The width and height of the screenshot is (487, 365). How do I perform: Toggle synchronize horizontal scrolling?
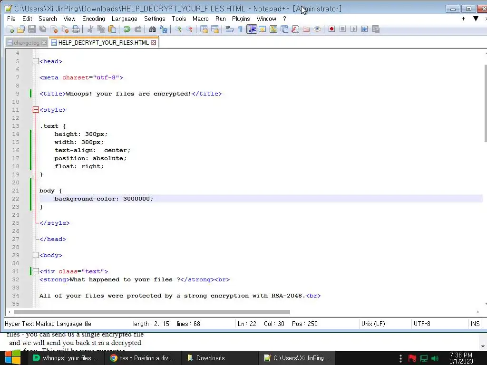[x=214, y=29]
